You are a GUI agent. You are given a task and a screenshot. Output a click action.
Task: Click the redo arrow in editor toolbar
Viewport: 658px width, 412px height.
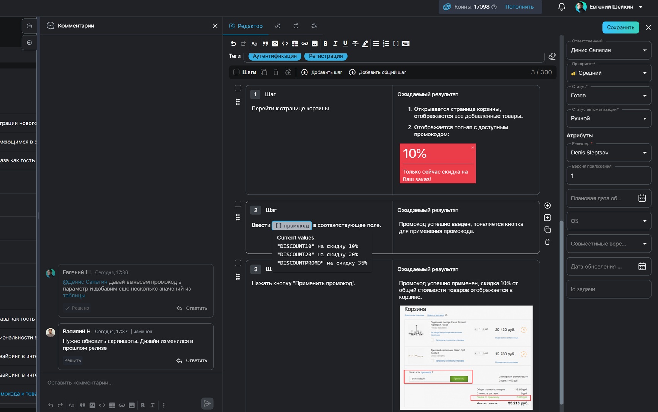coord(243,43)
